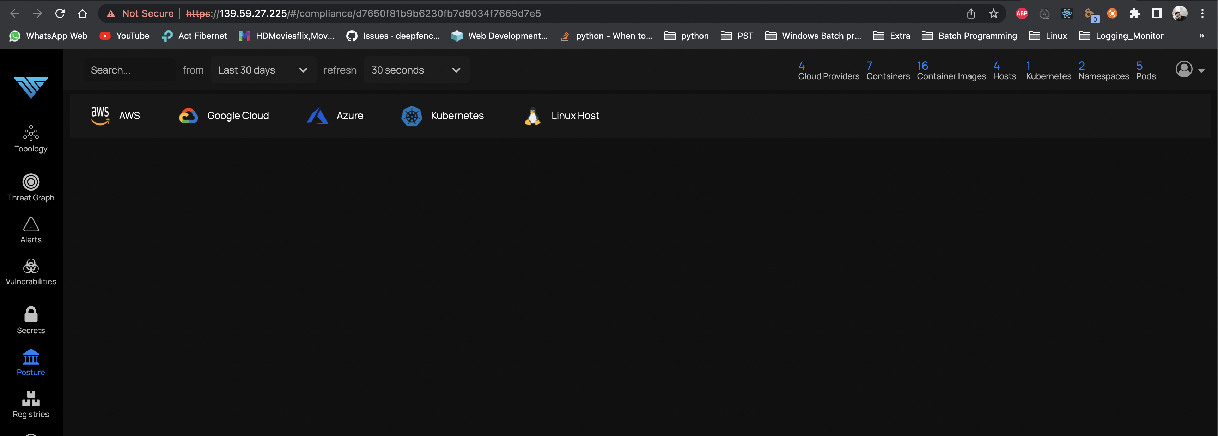Open the 30 seconds refresh dropdown

416,70
